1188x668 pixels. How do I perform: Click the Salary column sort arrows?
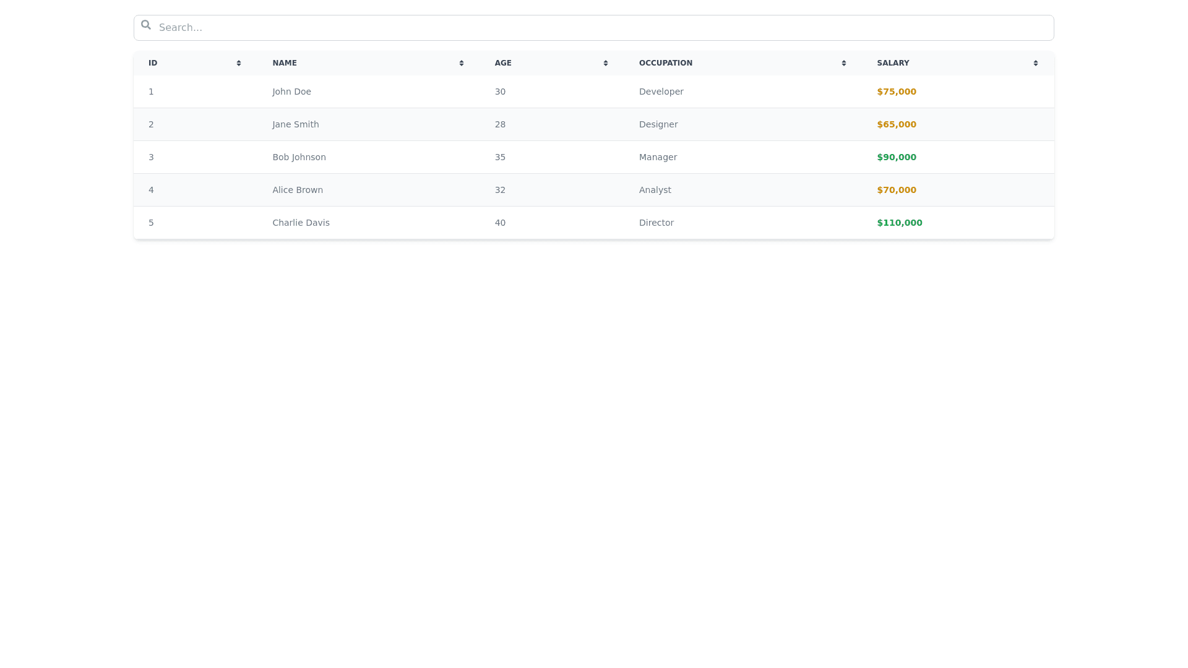pyautogui.click(x=1036, y=63)
